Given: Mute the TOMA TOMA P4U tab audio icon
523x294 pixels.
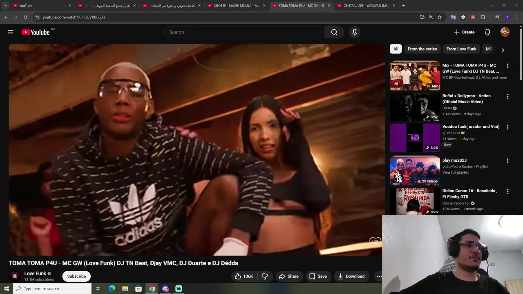Looking at the screenshot, I should point(322,6).
